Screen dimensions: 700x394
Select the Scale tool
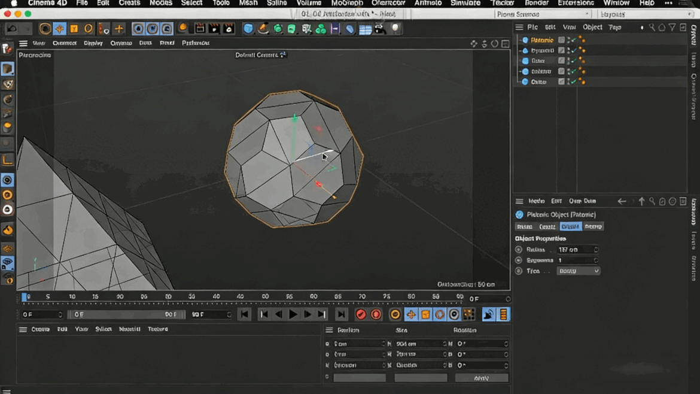tap(73, 28)
